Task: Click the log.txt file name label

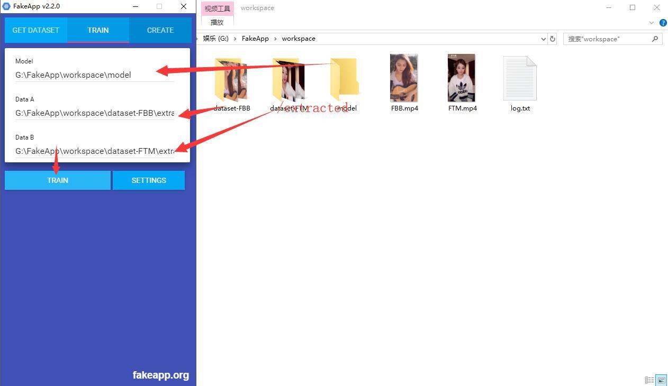Action: 520,108
